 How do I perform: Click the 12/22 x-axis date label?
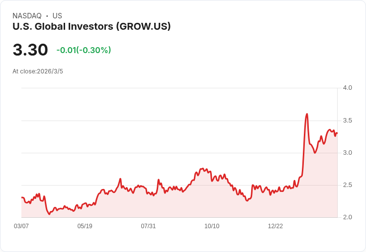coord(275,226)
